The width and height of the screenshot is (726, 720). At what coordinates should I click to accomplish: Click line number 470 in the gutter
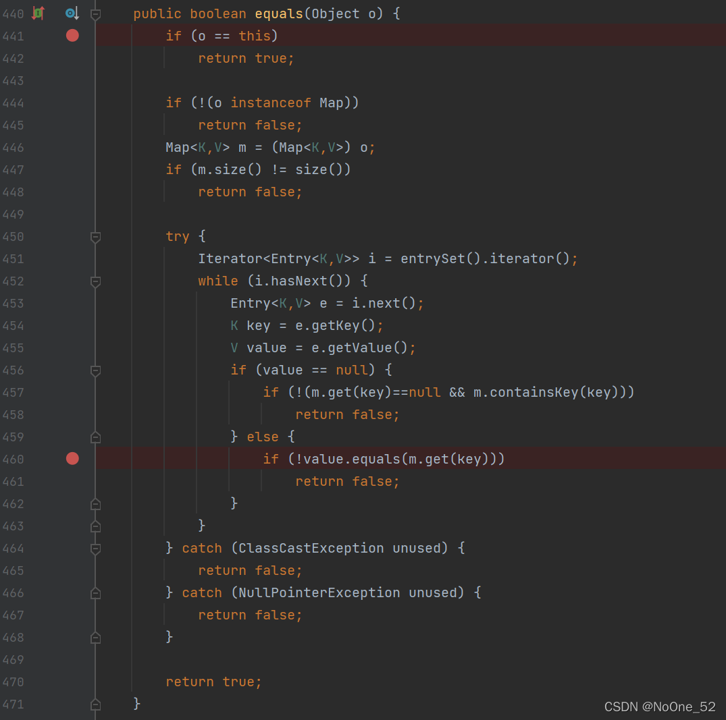pyautogui.click(x=13, y=682)
